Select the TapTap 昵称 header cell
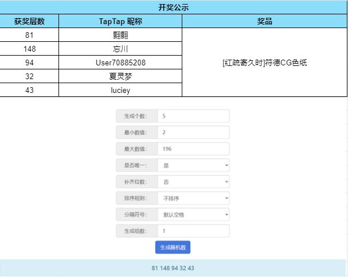Viewport: 348px width, 277px height. 120,21
